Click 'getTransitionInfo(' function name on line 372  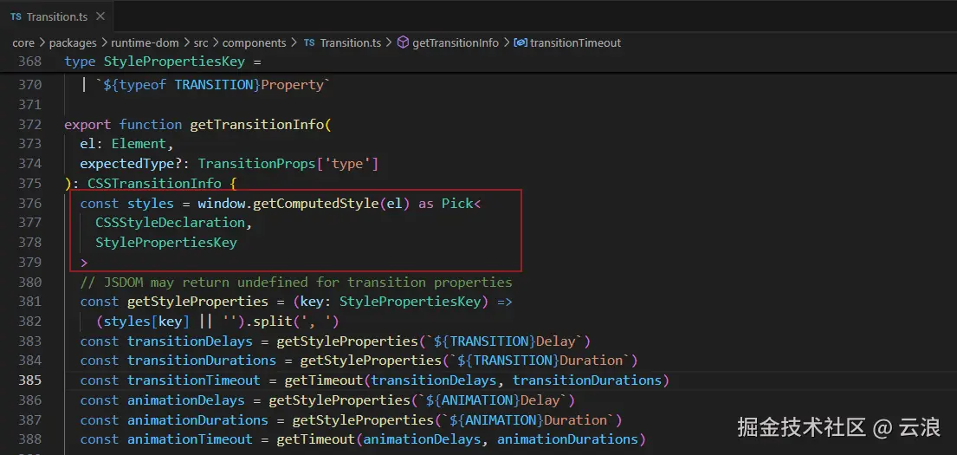click(x=261, y=125)
